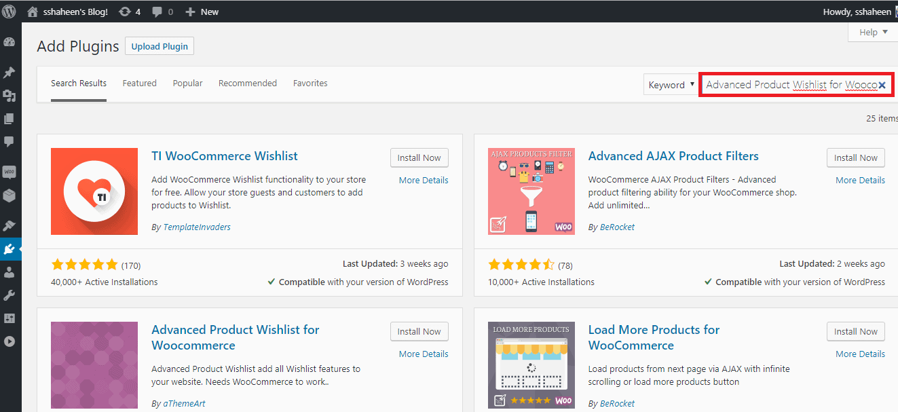This screenshot has width=898, height=412.
Task: View More Details for Advanced Product Wishlist
Action: 424,354
